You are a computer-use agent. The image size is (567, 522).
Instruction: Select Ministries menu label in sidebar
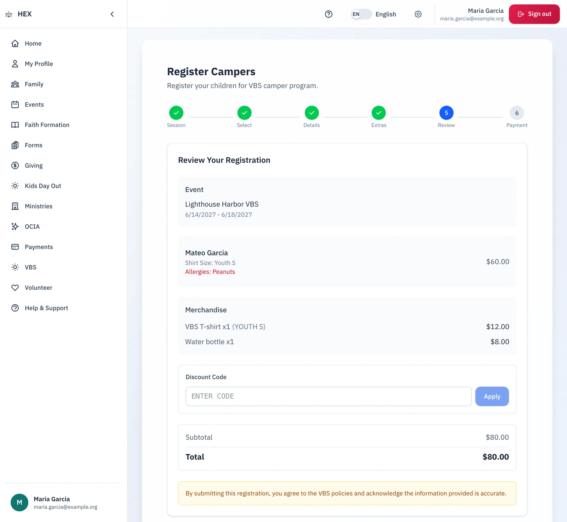coord(39,206)
